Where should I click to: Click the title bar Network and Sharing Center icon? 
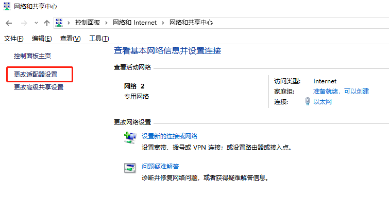[x=7, y=6]
